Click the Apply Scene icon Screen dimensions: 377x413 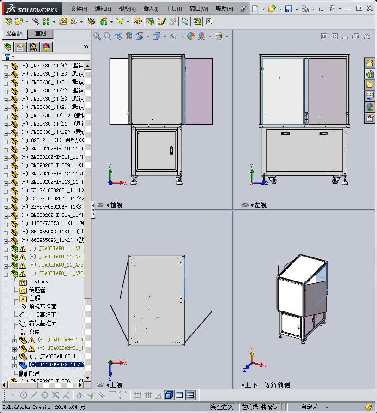click(x=201, y=36)
